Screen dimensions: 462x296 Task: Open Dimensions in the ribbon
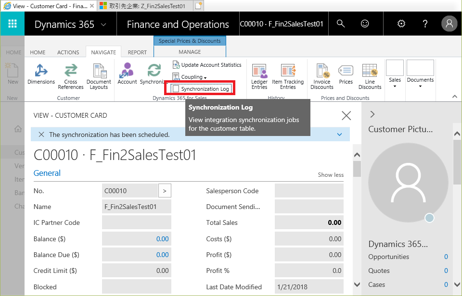pyautogui.click(x=41, y=74)
